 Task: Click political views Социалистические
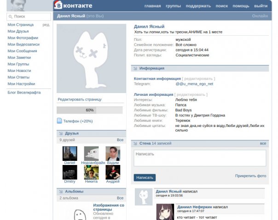(192, 55)
